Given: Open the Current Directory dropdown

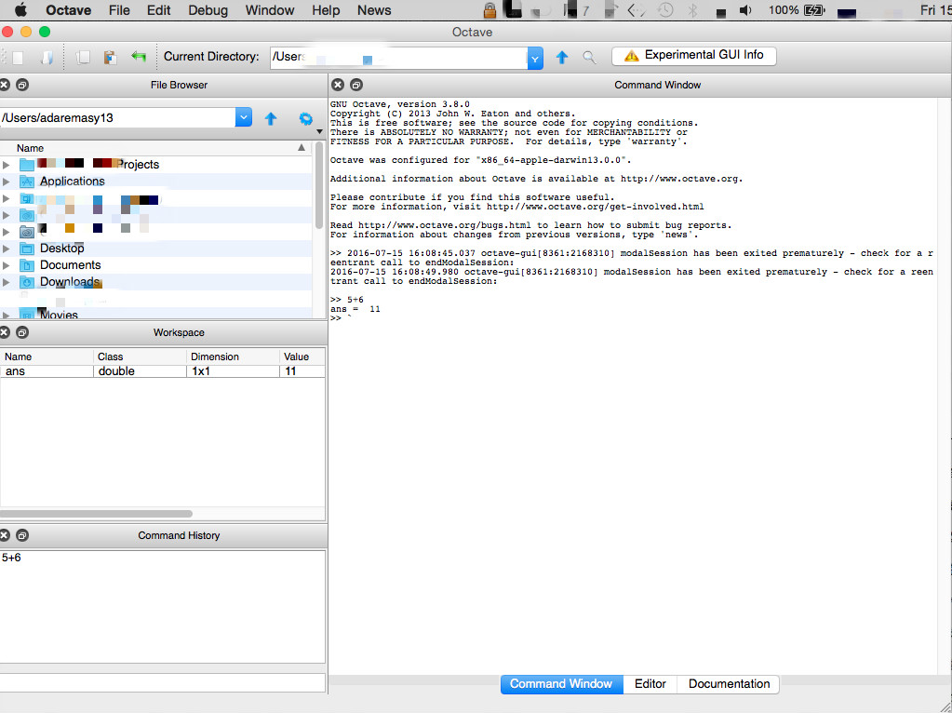Looking at the screenshot, I should click(x=535, y=59).
